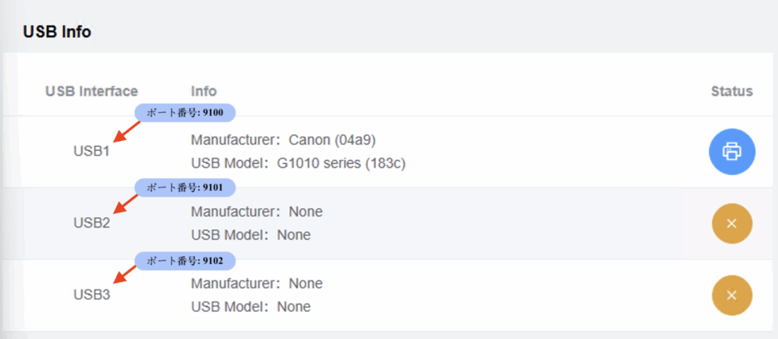The image size is (778, 339).
Task: Select the USB3 interface label
Action: coord(92,294)
